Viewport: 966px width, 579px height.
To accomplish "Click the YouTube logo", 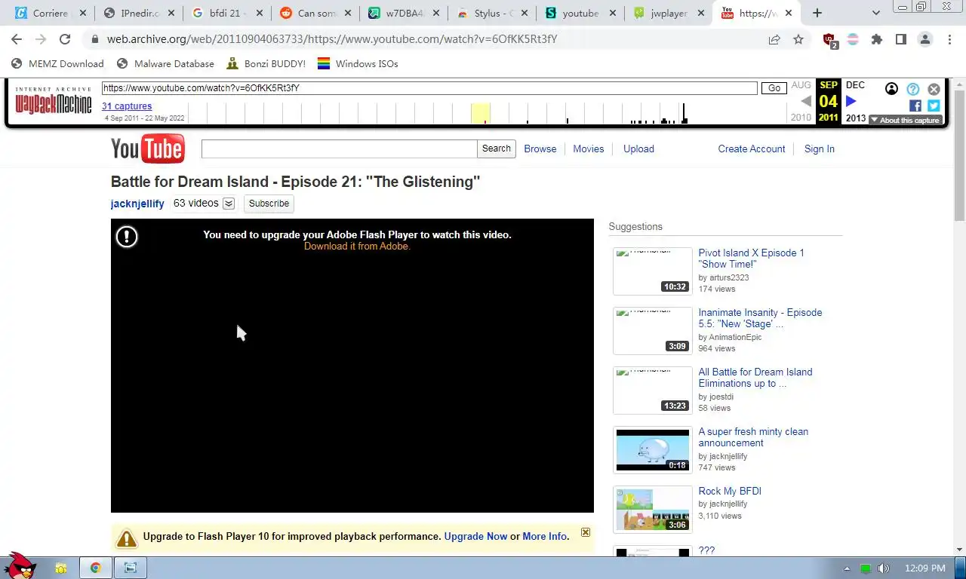I will (x=147, y=149).
